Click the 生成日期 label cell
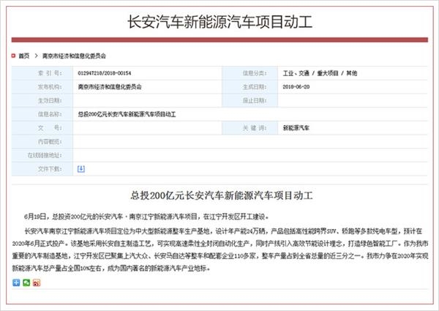Viewport: 439px width, 311px height. coord(250,87)
